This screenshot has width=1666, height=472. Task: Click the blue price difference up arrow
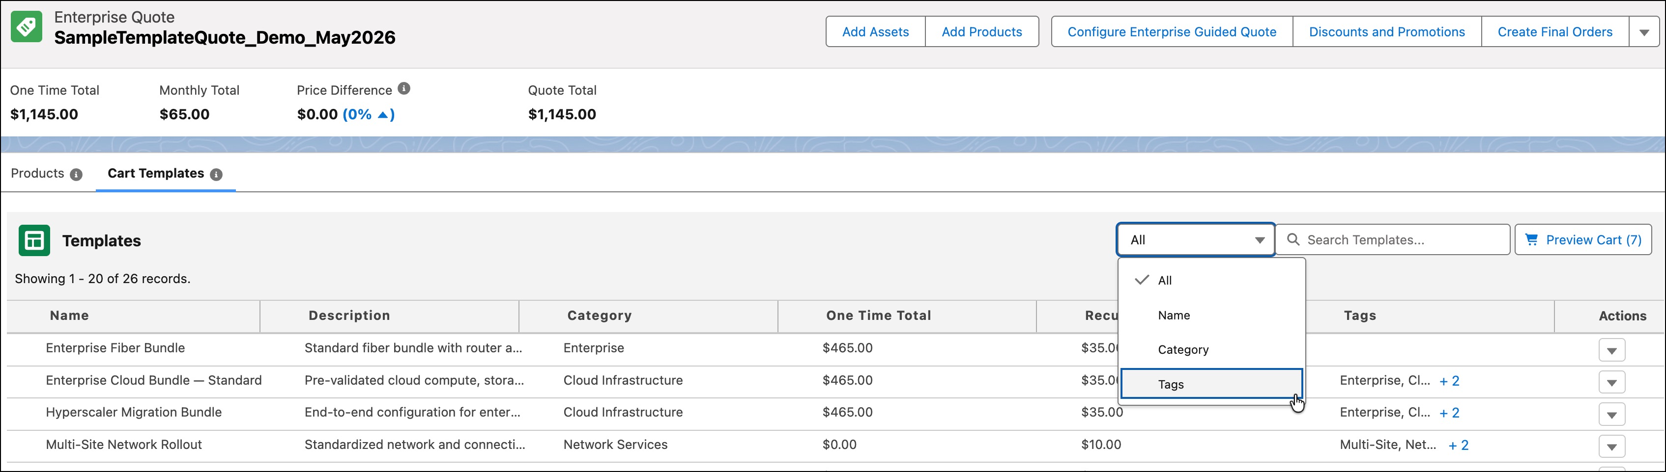coord(383,115)
